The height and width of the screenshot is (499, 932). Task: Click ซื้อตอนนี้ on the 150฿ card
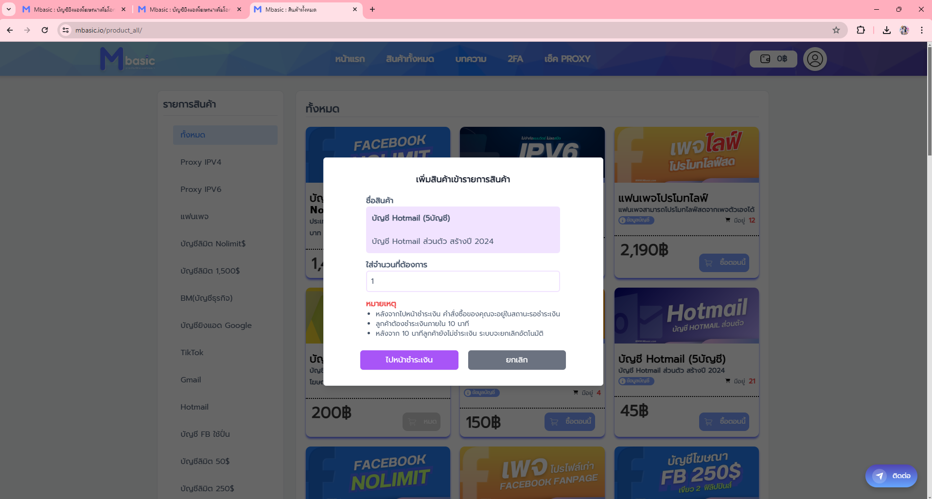click(x=570, y=422)
